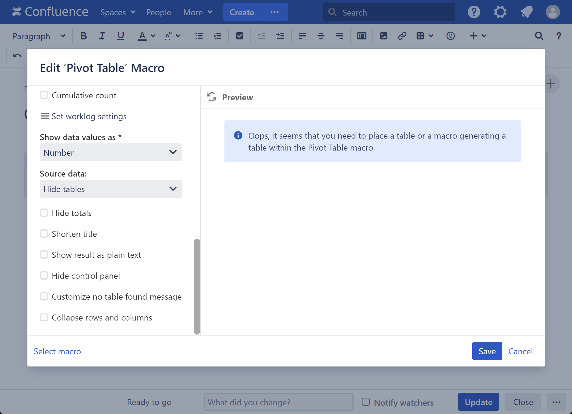572x414 pixels.
Task: Insert a numbered list
Action: 218,36
